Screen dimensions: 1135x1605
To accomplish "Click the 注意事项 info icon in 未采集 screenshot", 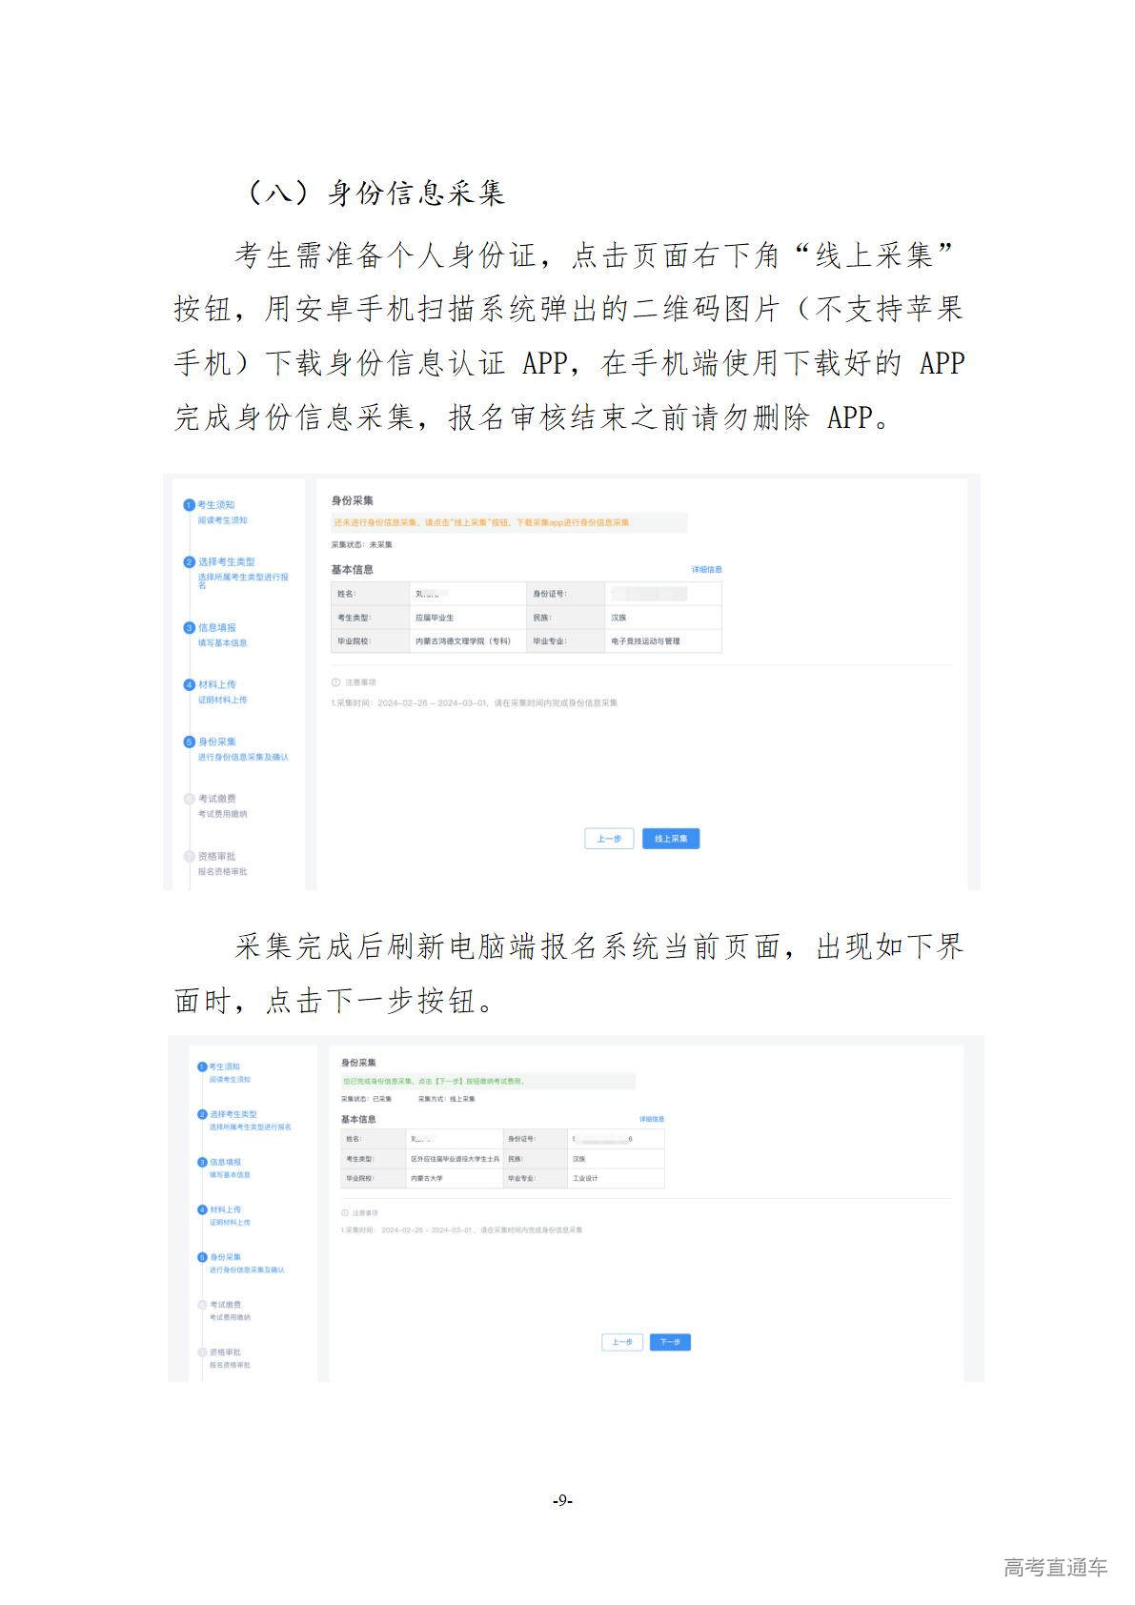I will click(335, 682).
